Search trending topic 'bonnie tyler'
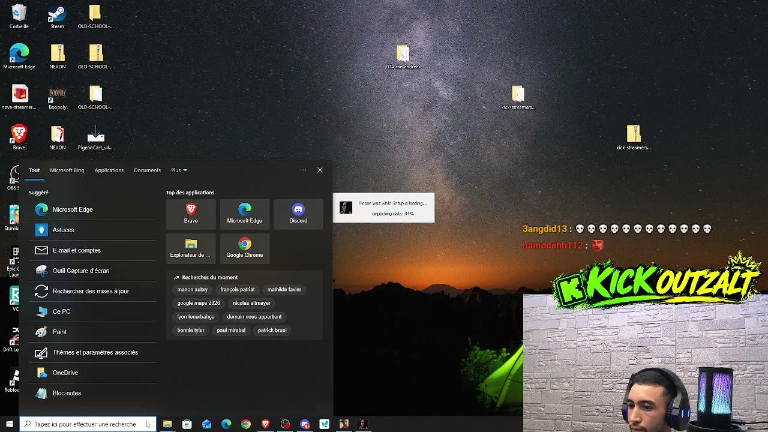The image size is (768, 432). 191,330
